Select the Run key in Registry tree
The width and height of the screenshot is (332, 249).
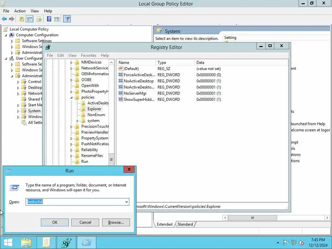tap(85, 161)
